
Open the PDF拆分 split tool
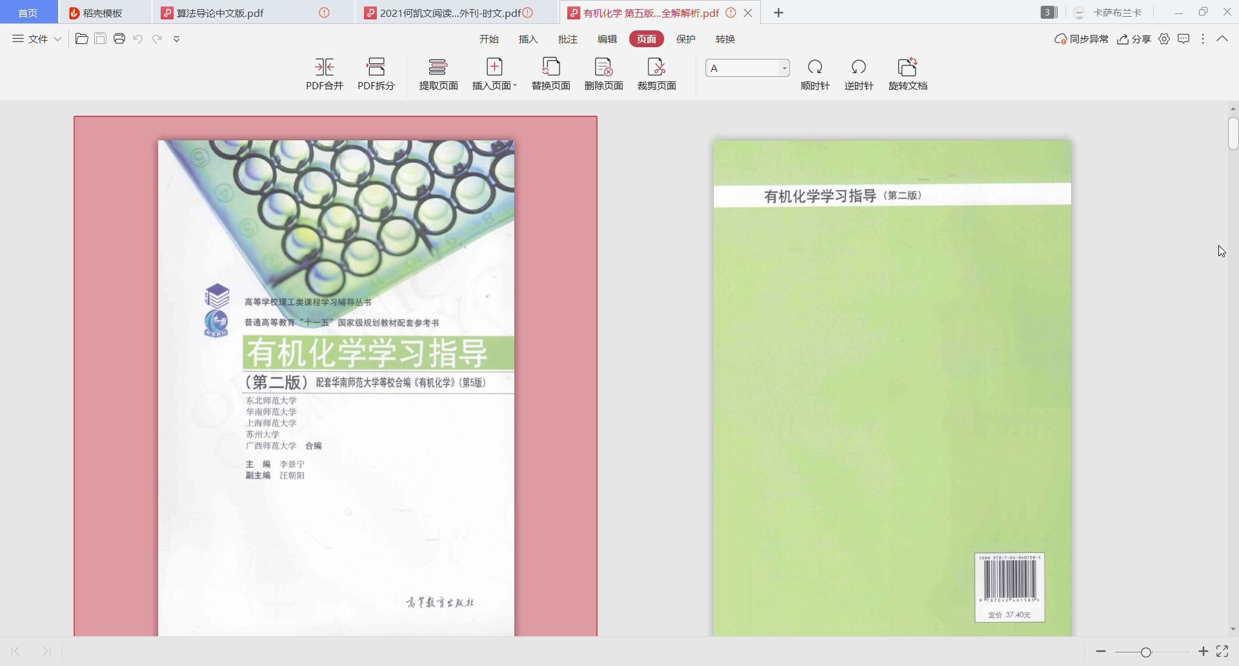pos(376,74)
